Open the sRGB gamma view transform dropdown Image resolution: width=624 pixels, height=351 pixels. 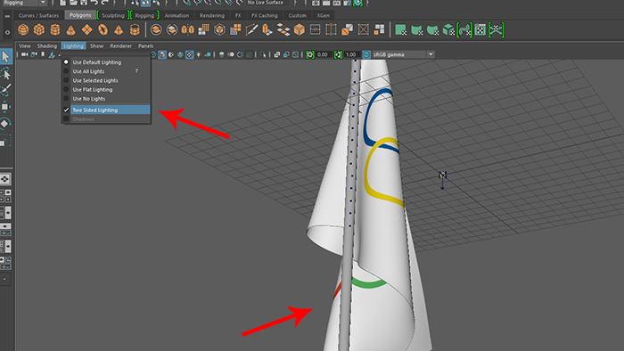(403, 54)
